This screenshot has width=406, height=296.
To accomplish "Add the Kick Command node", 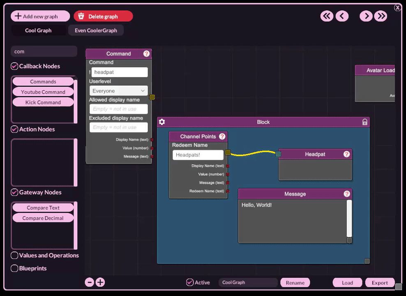I will (43, 102).
